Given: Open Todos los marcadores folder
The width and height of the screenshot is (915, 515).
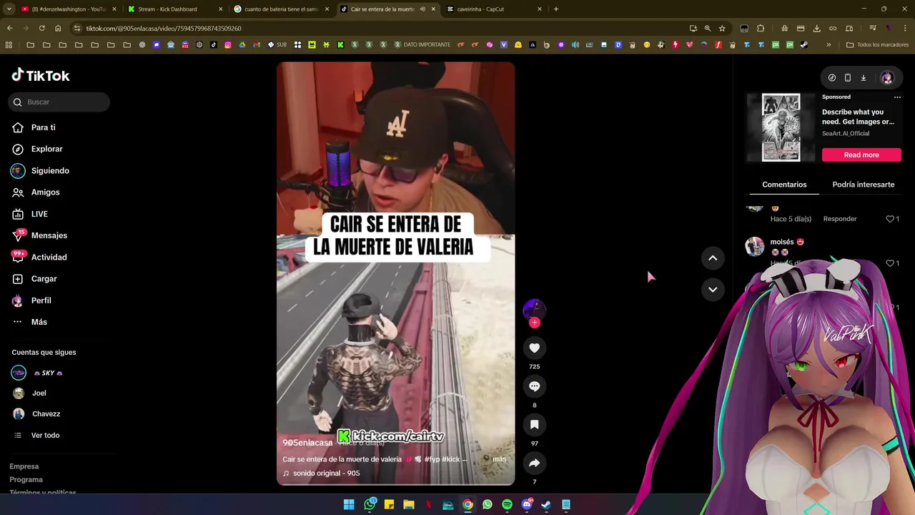Looking at the screenshot, I should point(877,44).
